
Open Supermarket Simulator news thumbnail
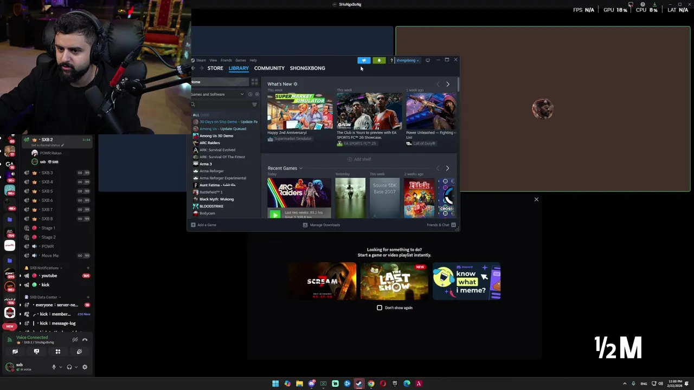coord(300,111)
